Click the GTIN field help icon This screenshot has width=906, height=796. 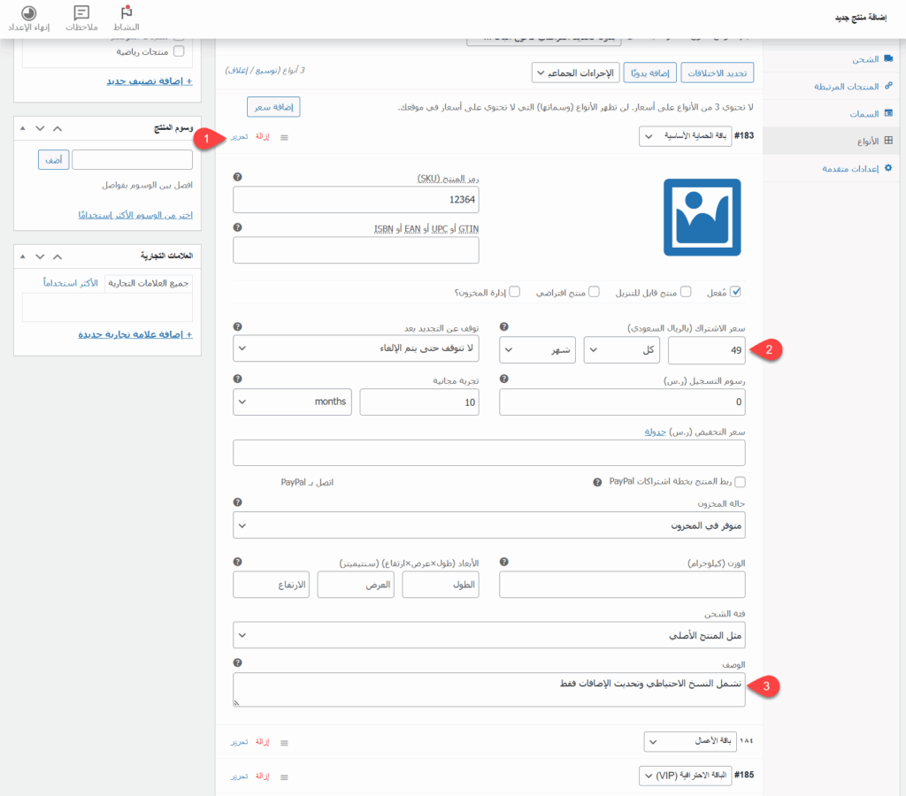237,227
